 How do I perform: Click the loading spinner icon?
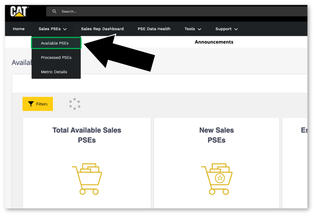point(75,104)
